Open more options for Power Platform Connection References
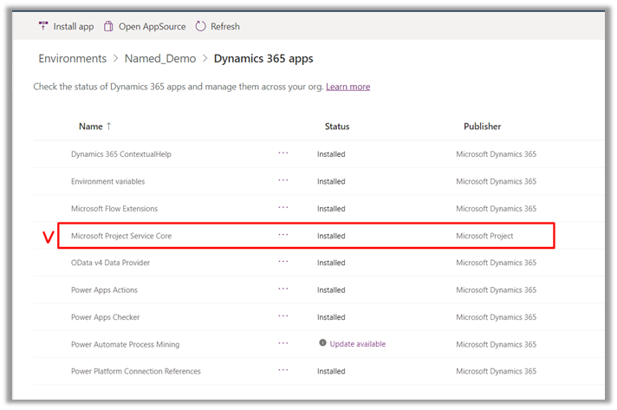 (x=283, y=370)
